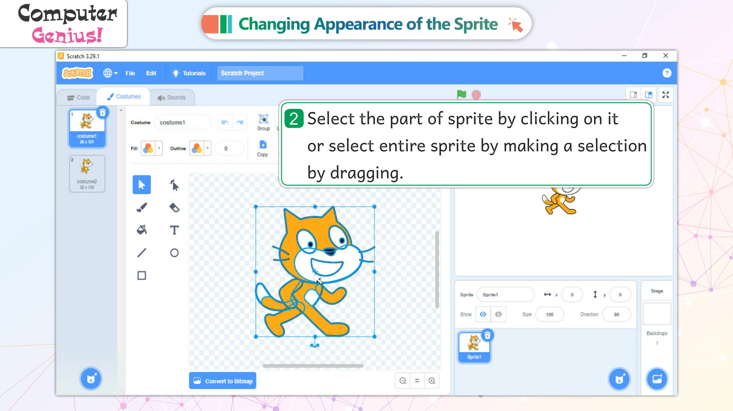The image size is (733, 411).
Task: Click the Copy icon
Action: tap(263, 148)
